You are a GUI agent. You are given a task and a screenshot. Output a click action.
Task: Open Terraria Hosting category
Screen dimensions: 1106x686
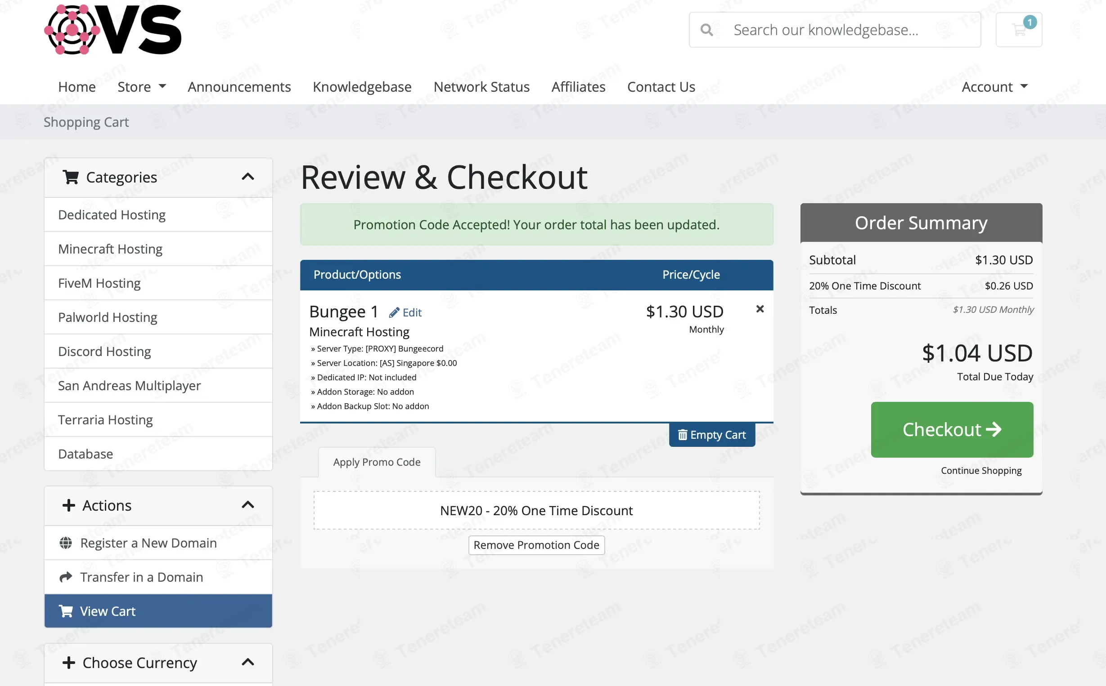pyautogui.click(x=158, y=420)
